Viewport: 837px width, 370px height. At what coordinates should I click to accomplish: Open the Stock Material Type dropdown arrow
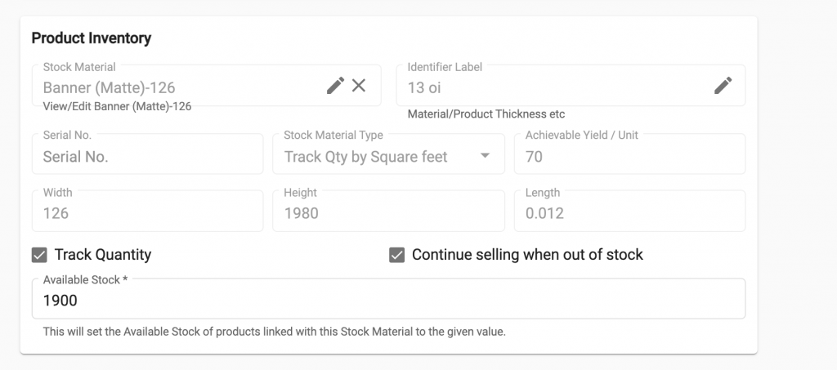point(485,156)
